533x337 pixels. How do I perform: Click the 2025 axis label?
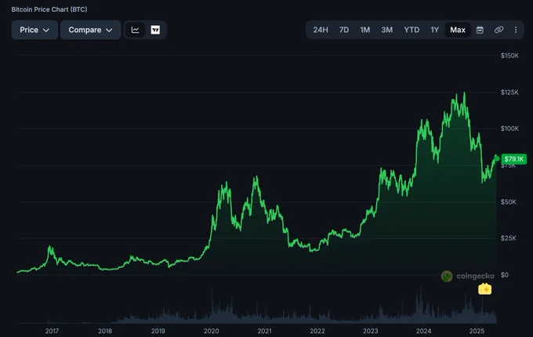477,331
